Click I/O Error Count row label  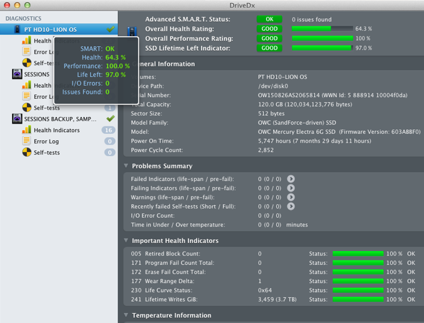pyautogui.click(x=153, y=216)
